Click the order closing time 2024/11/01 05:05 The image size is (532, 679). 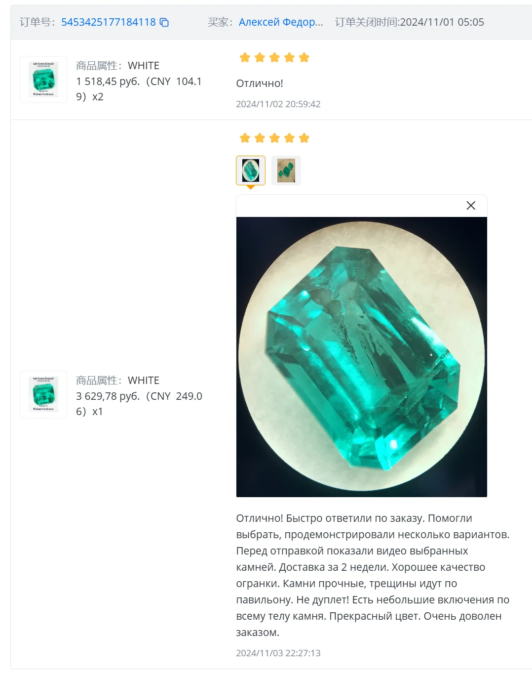442,22
